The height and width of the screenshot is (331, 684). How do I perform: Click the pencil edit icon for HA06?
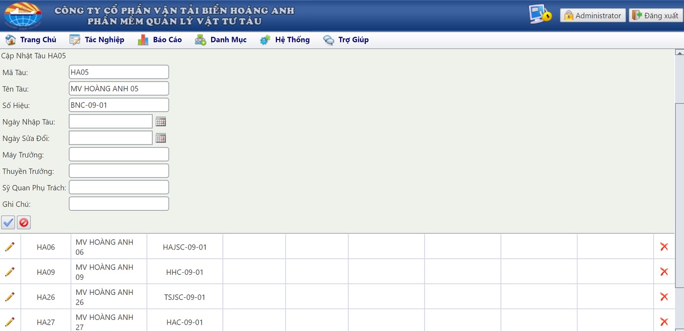click(10, 247)
